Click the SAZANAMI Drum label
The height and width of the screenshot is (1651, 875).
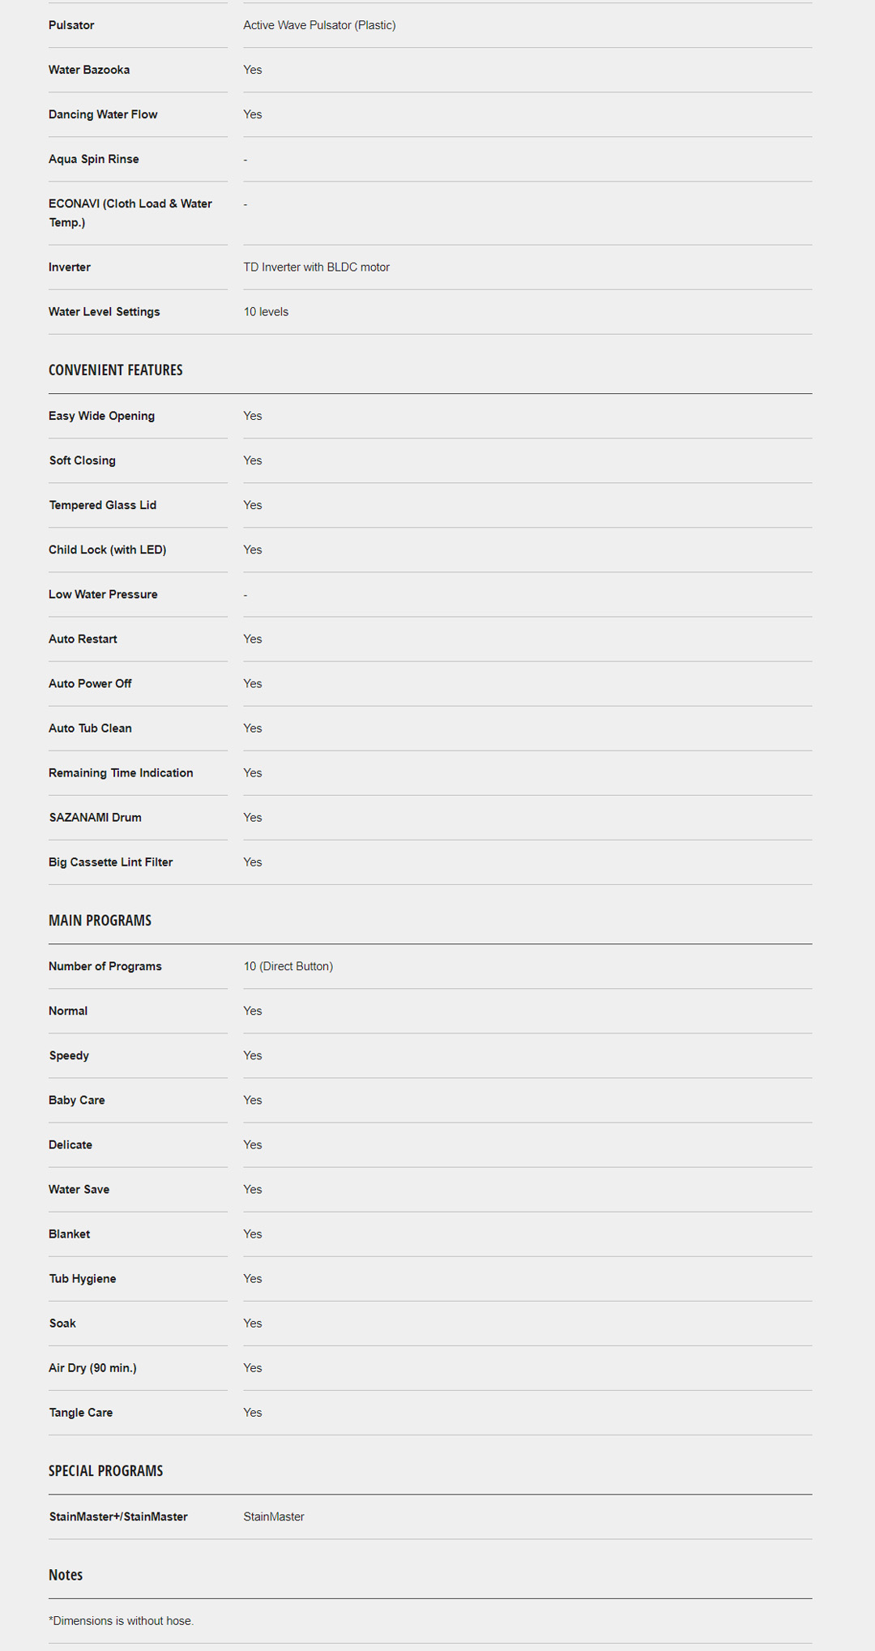pos(95,818)
